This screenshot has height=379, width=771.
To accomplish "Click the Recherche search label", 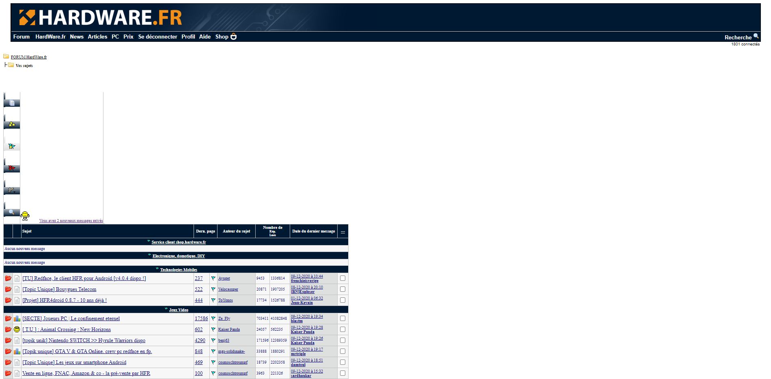I will [738, 37].
